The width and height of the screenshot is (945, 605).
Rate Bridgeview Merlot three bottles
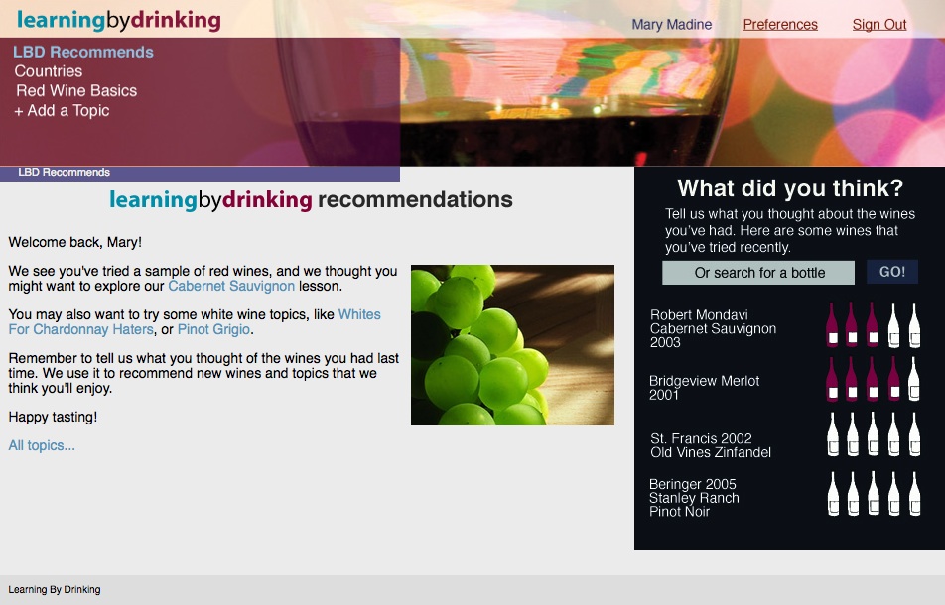pos(873,379)
